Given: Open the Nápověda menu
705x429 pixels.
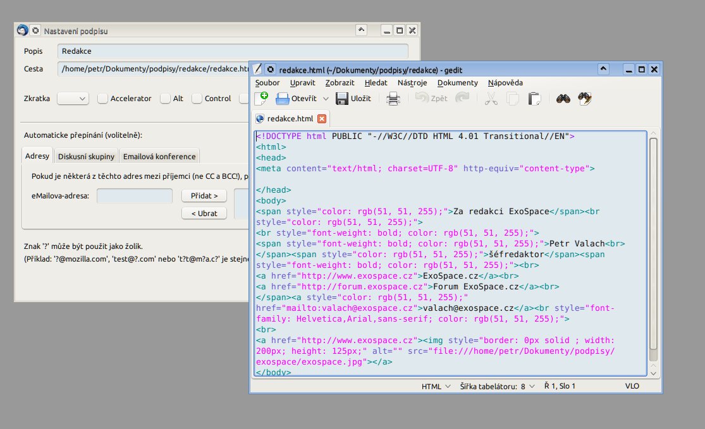Looking at the screenshot, I should (505, 83).
